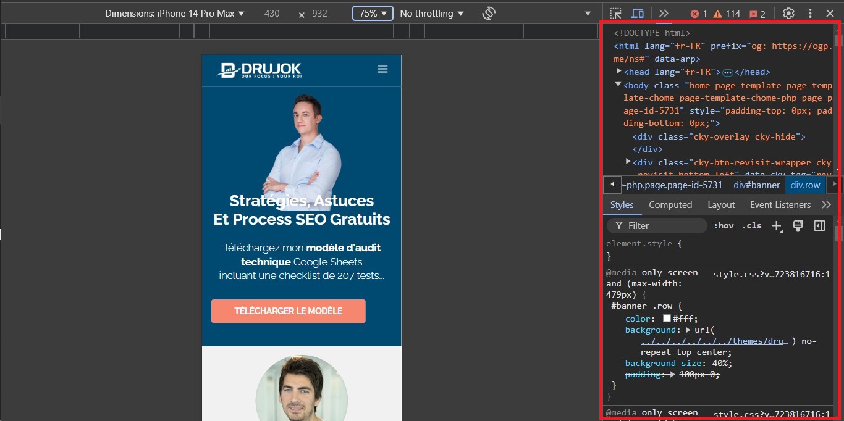844x421 pixels.
Task: Open the 1 error indicator
Action: coord(698,14)
